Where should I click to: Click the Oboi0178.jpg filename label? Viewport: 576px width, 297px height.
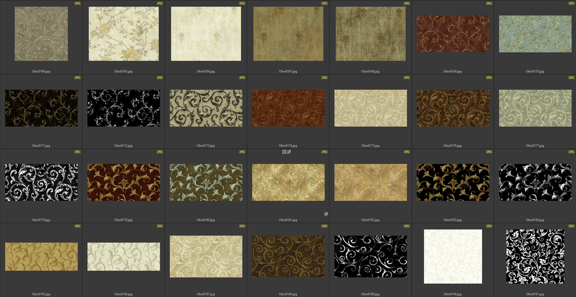pos(41,220)
